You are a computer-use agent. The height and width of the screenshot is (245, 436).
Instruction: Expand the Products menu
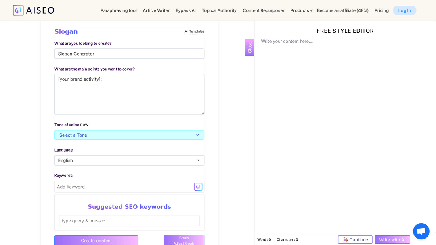click(x=301, y=10)
